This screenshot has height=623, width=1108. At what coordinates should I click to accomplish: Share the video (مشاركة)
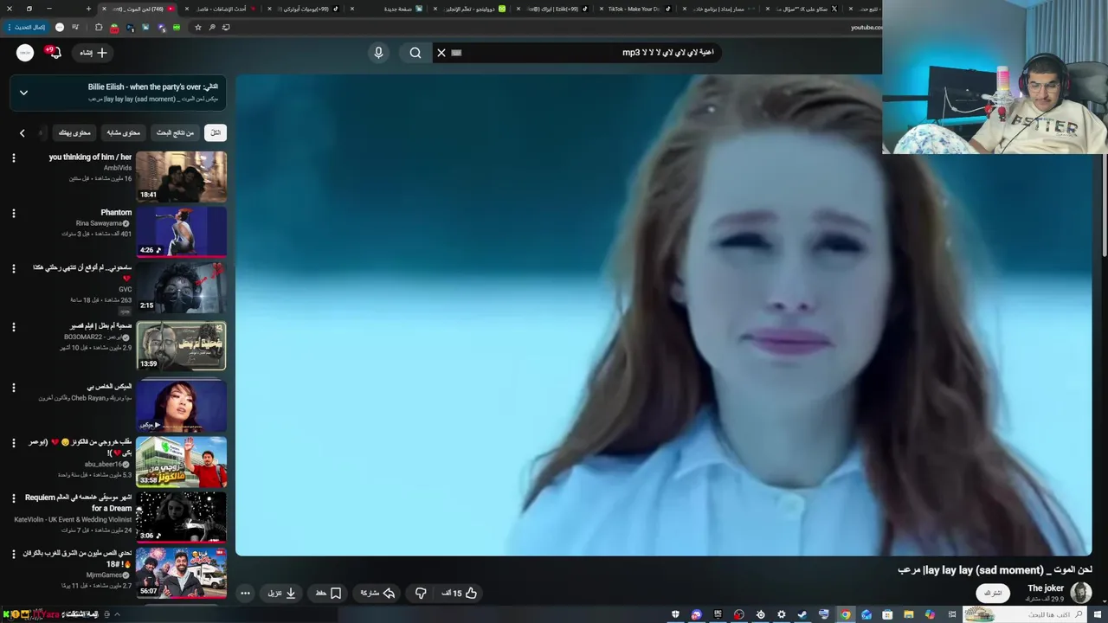(377, 593)
